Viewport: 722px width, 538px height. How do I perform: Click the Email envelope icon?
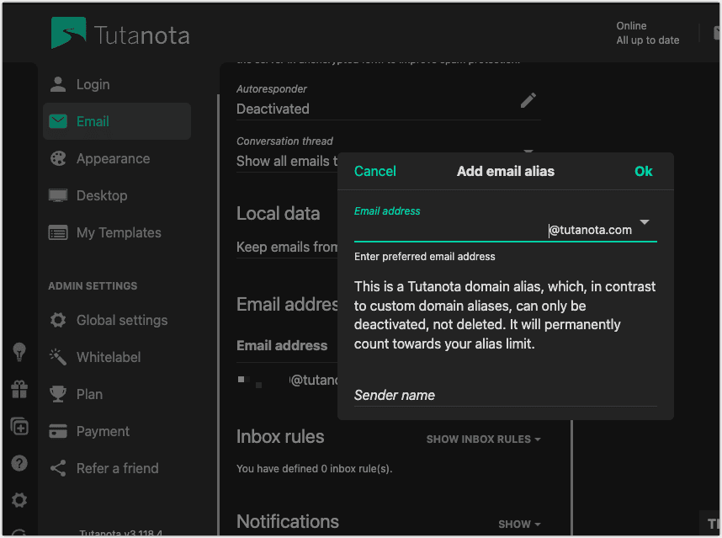click(58, 121)
